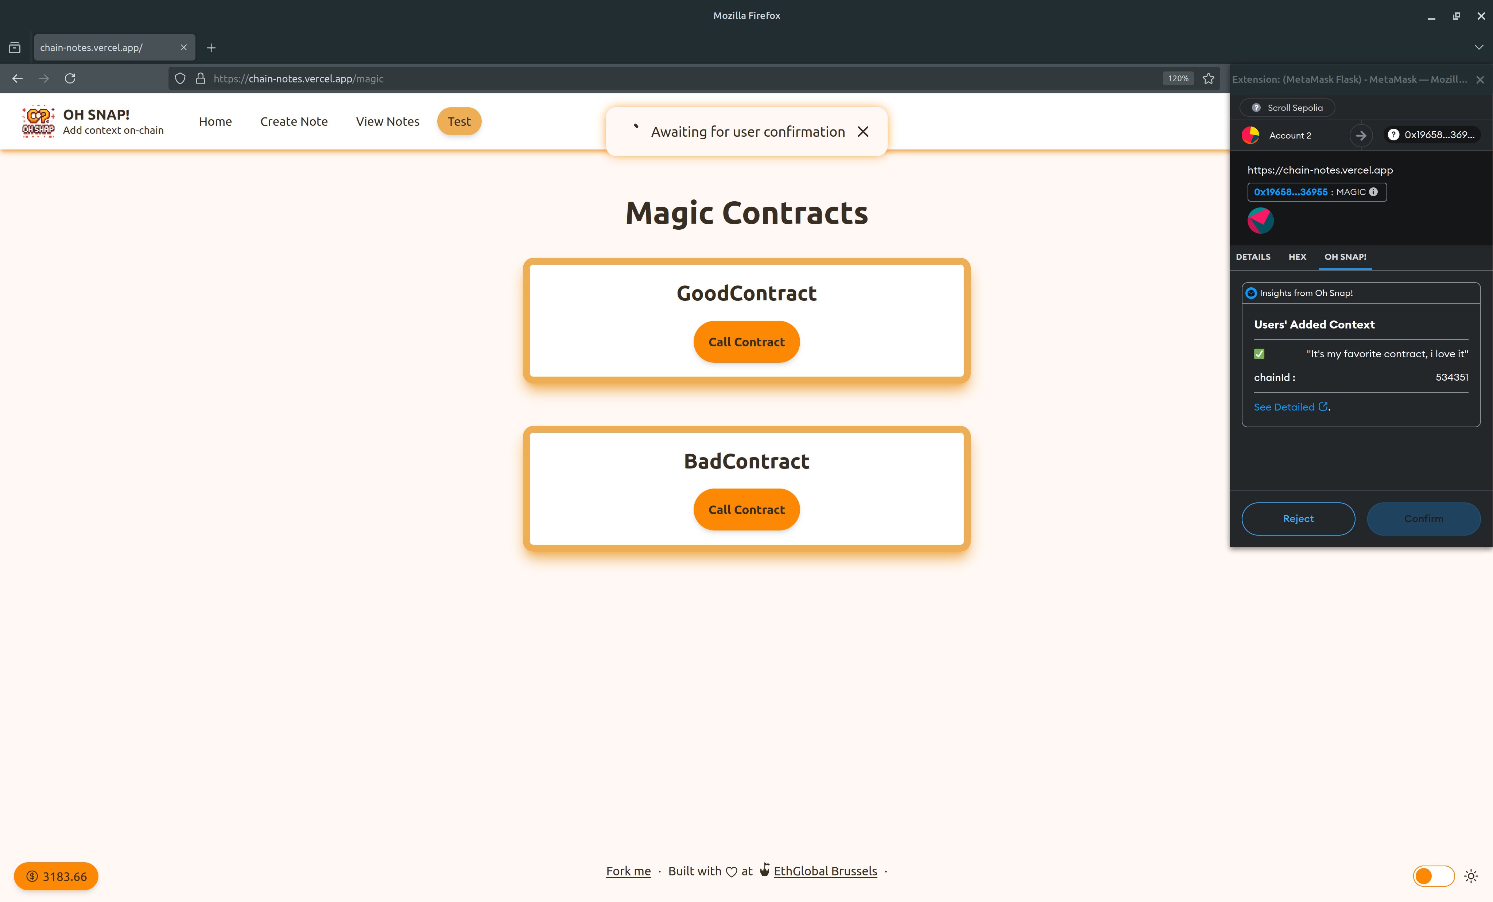
Task: Dismiss the awaiting confirmation notification
Action: [864, 131]
